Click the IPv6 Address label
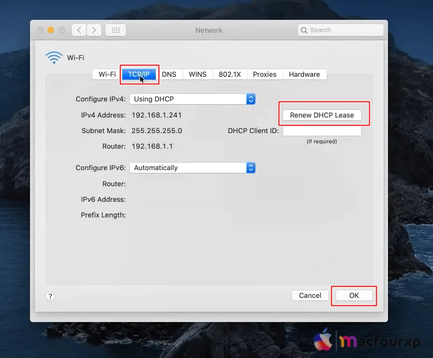Viewport: 433px width, 358px height. (103, 200)
